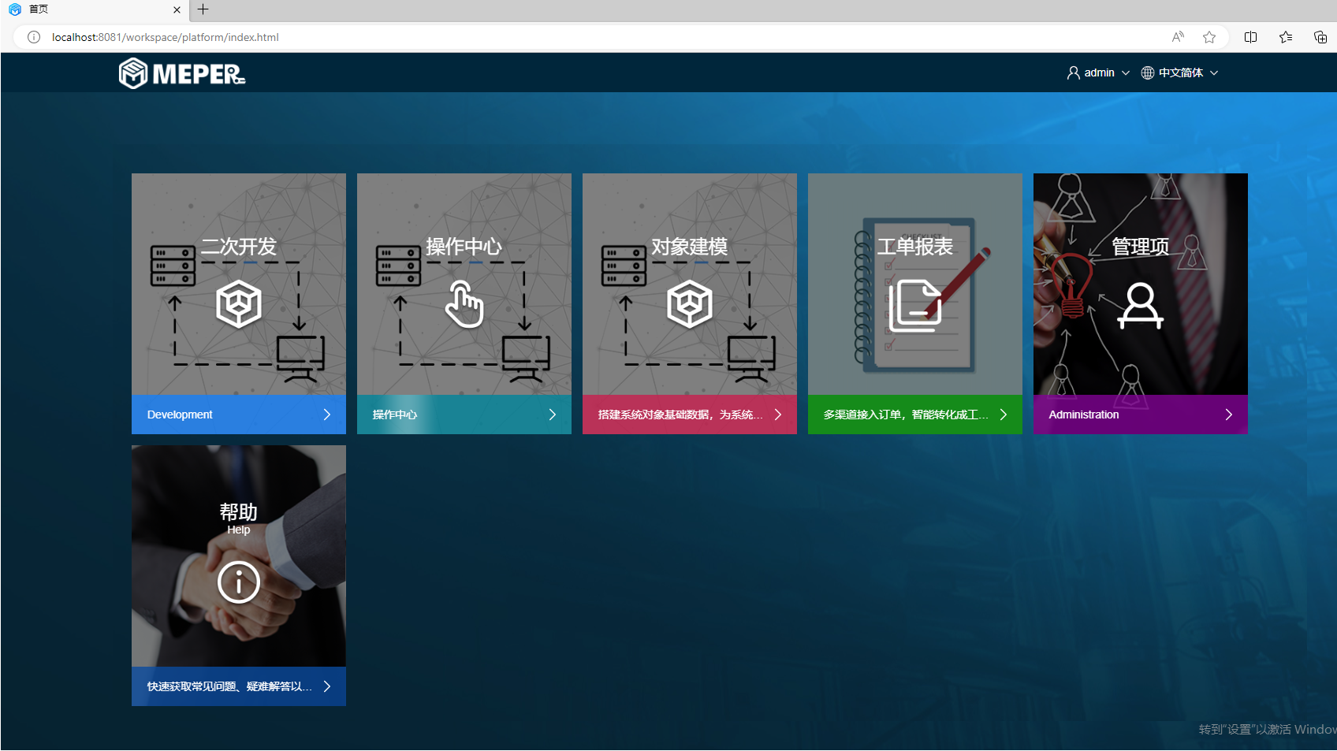
Task: Open the browser split screen view
Action: click(x=1250, y=37)
